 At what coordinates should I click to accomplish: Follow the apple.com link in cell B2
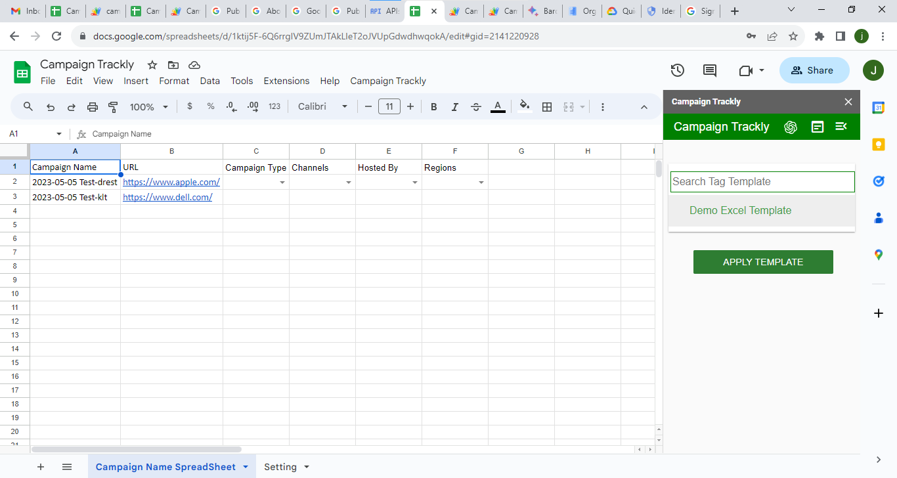tap(170, 182)
